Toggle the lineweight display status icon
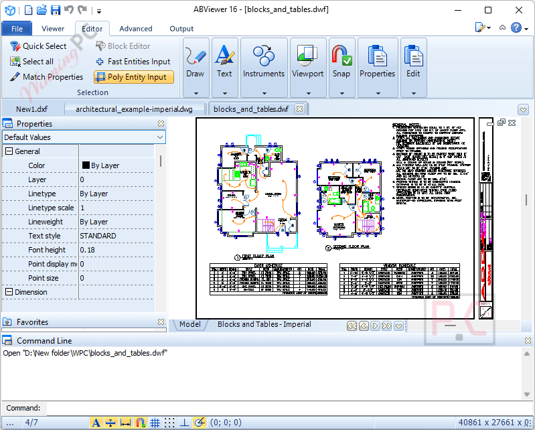535x430 pixels. click(110, 423)
